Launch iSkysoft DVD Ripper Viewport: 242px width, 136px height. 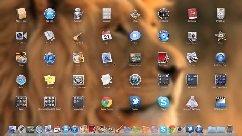click(x=192, y=102)
